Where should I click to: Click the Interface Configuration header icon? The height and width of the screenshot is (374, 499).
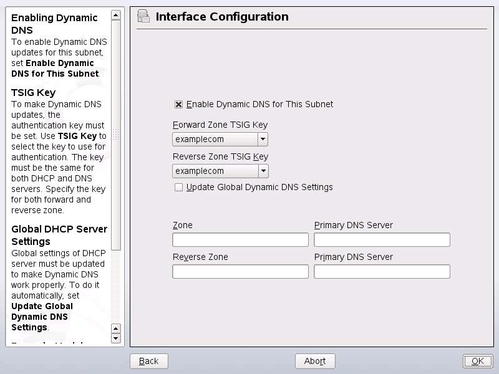[143, 16]
